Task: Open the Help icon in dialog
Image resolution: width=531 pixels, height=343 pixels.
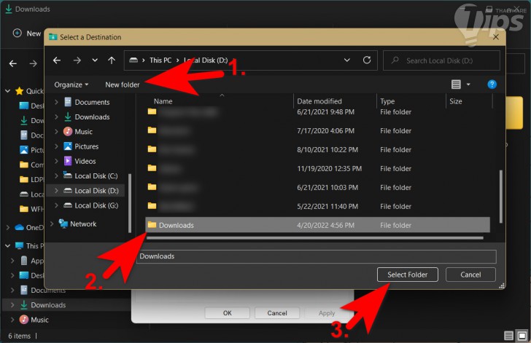Action: (x=492, y=84)
